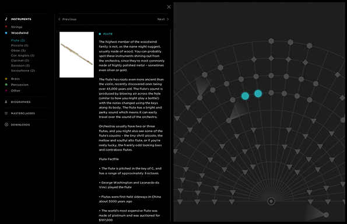Screen dimensions: 347x224
Task: Click the left highlighted flute player dot
Action: [x=245, y=96]
